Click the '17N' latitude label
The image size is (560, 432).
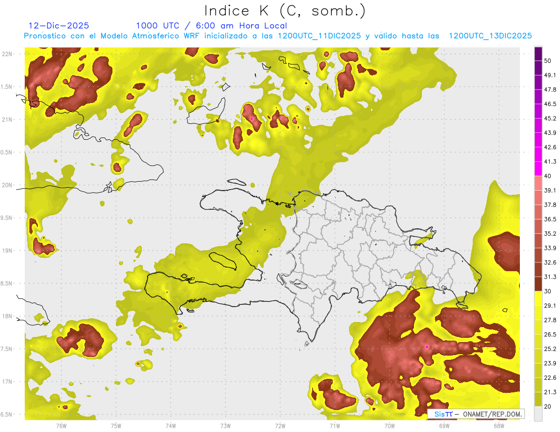pos(7,382)
